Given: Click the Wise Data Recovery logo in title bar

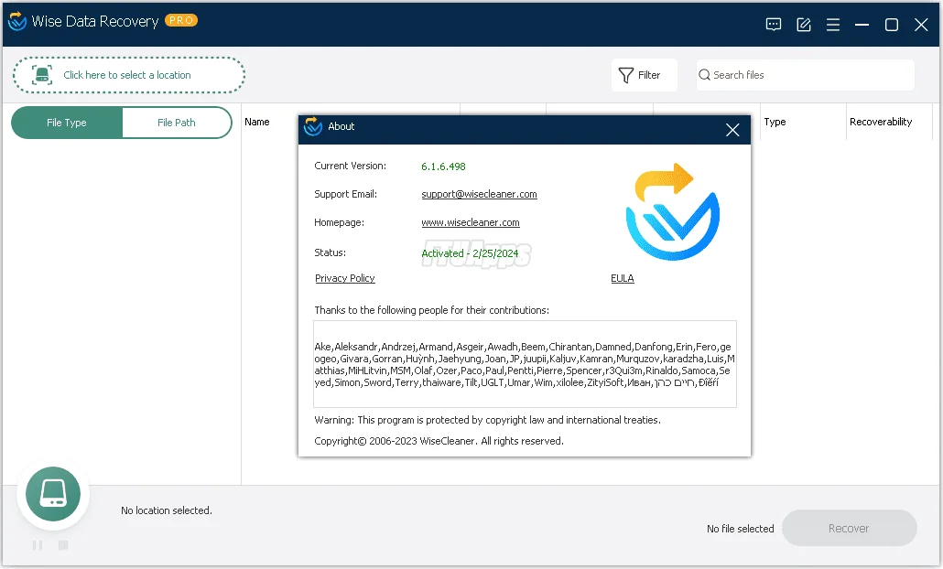Looking at the screenshot, I should tap(16, 22).
